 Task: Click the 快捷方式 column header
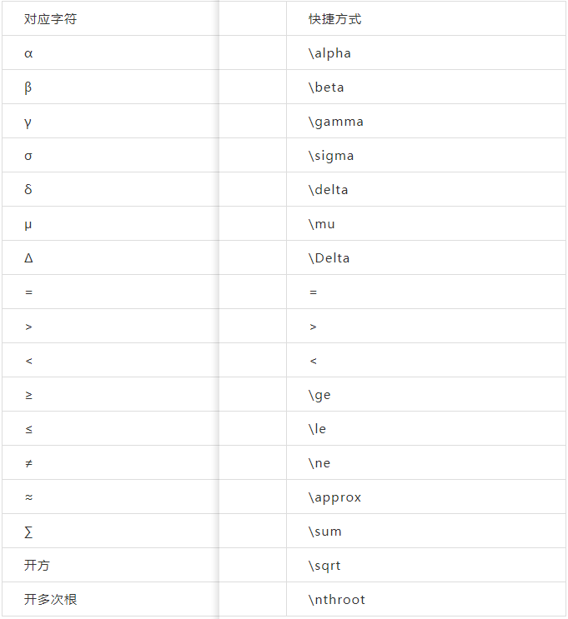pyautogui.click(x=335, y=18)
